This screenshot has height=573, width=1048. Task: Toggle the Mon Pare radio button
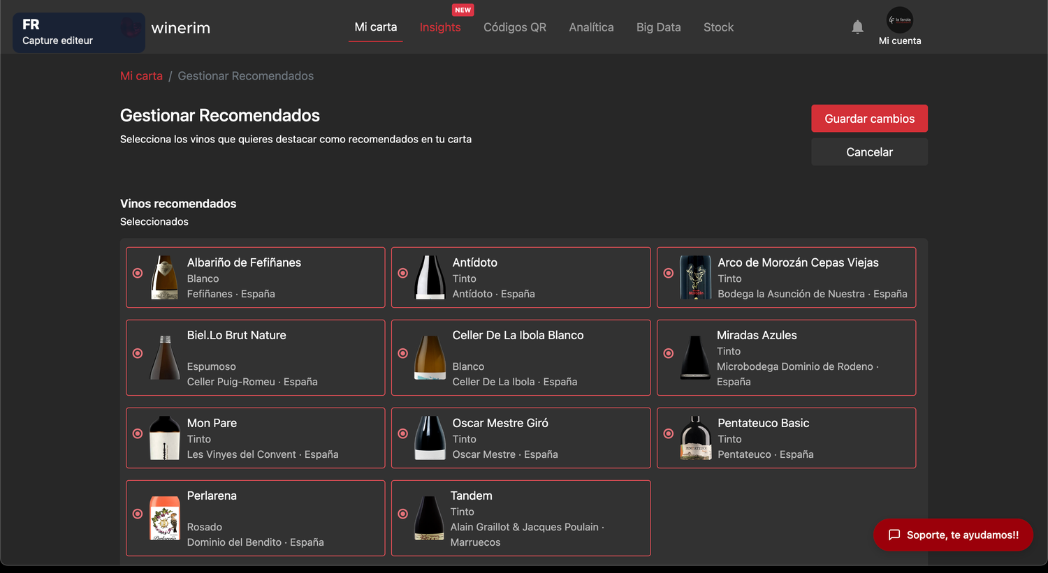click(138, 433)
